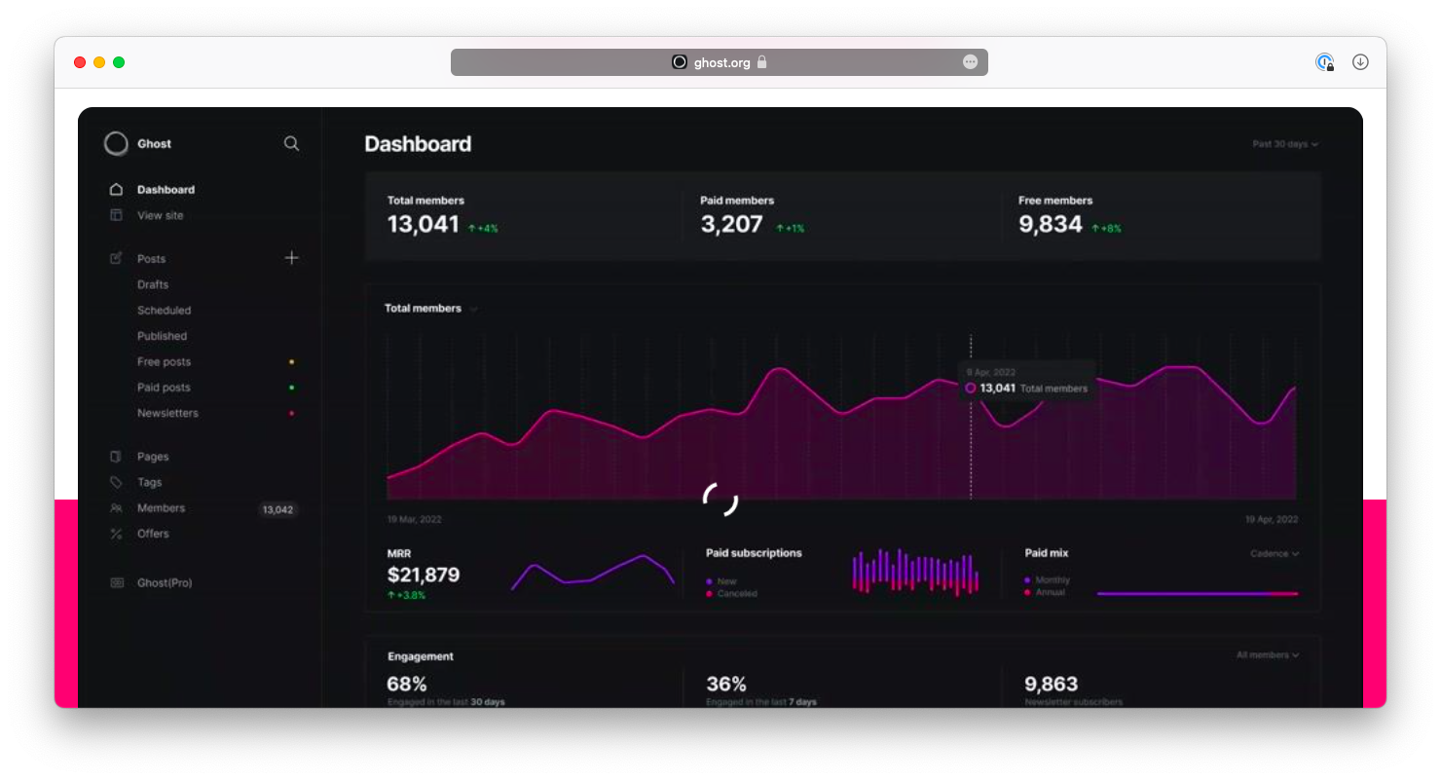1441x780 pixels.
Task: Click the $21,879 MRR value
Action: pos(423,575)
